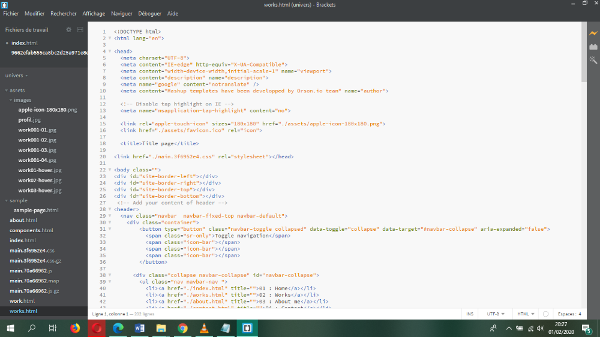Fold header tag at line 28
600x337 pixels.
point(110,209)
